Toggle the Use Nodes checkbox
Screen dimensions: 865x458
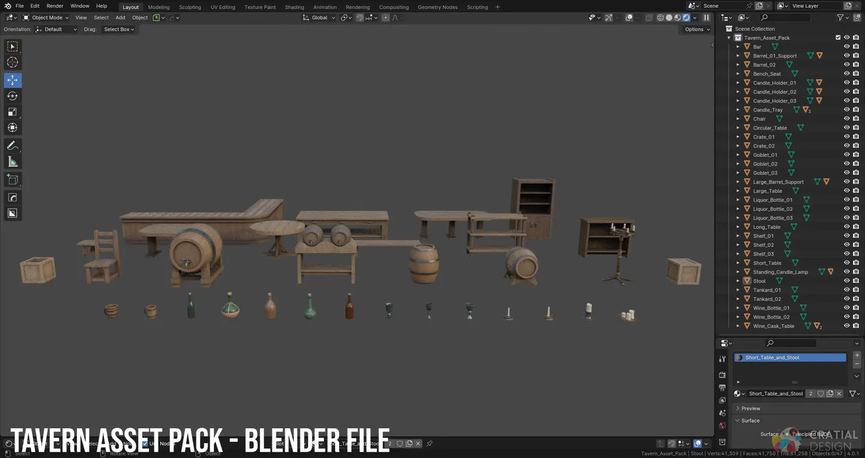145,444
